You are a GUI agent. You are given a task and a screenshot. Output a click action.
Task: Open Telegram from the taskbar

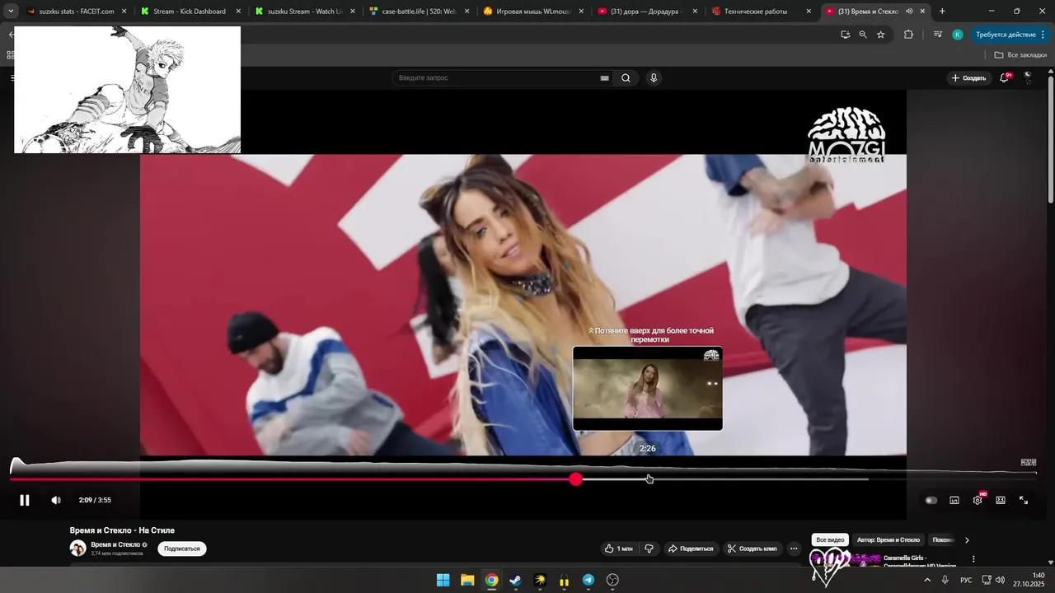588,580
